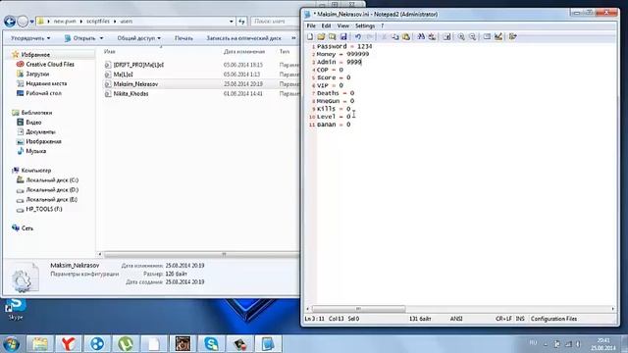Click the Open file icon in Notepad2

point(321,37)
